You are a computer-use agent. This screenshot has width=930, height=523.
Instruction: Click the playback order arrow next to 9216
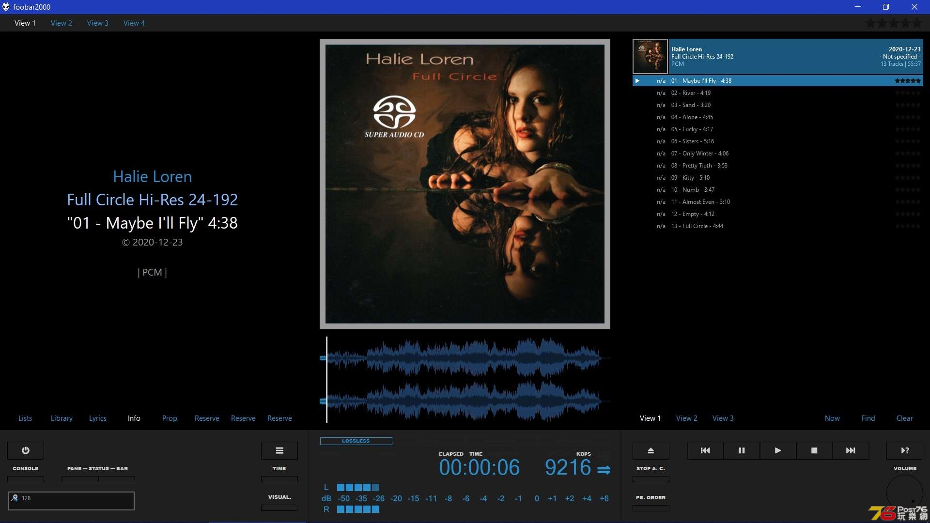(604, 470)
